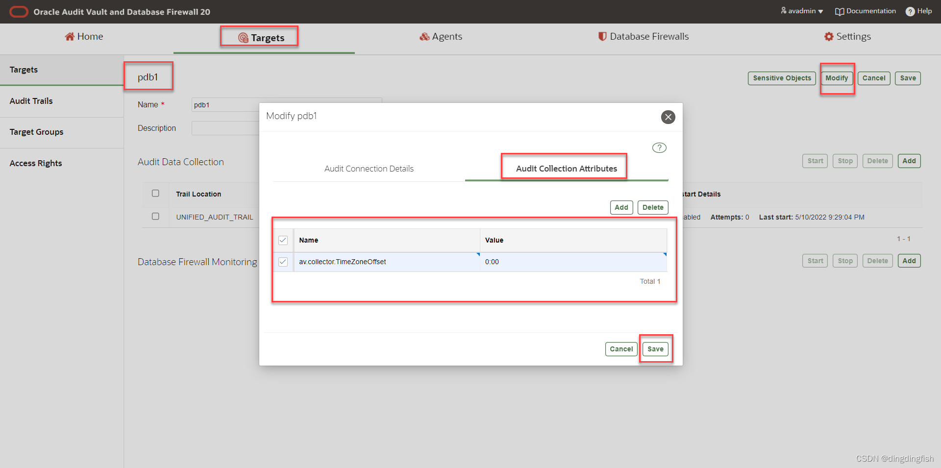Open the Agents tab
This screenshot has height=468, width=941.
[x=441, y=36]
